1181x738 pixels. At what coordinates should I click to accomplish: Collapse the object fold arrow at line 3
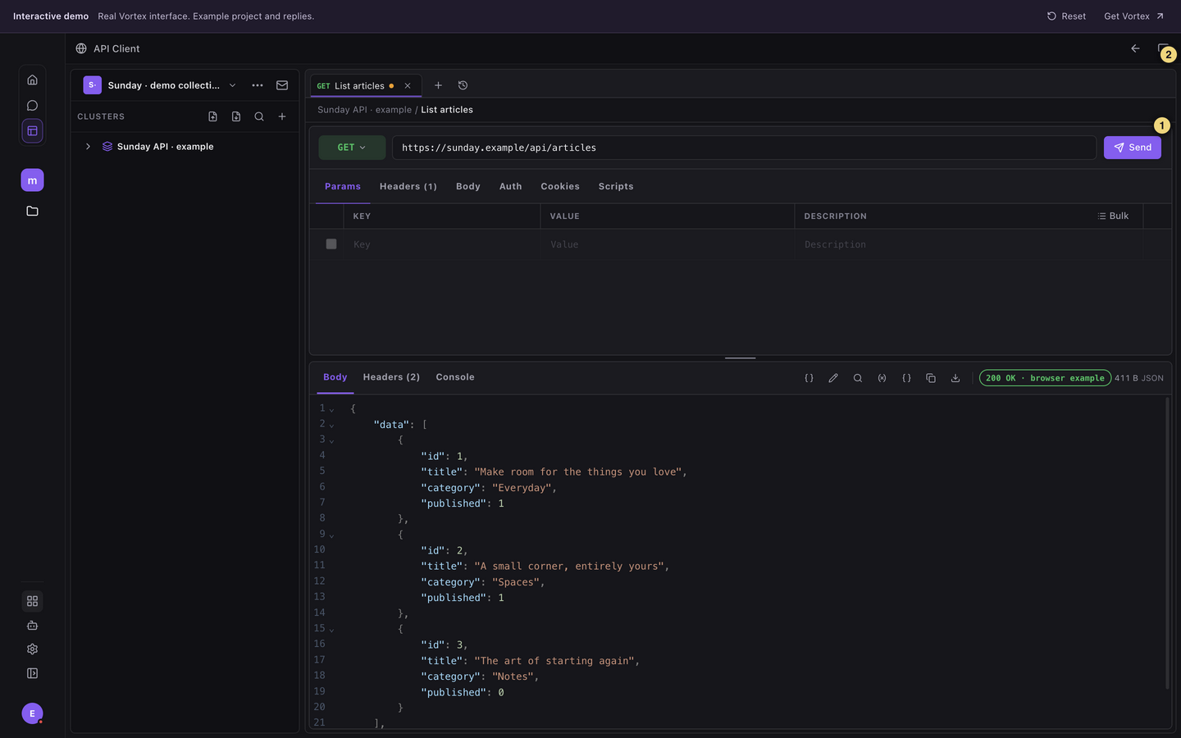331,440
